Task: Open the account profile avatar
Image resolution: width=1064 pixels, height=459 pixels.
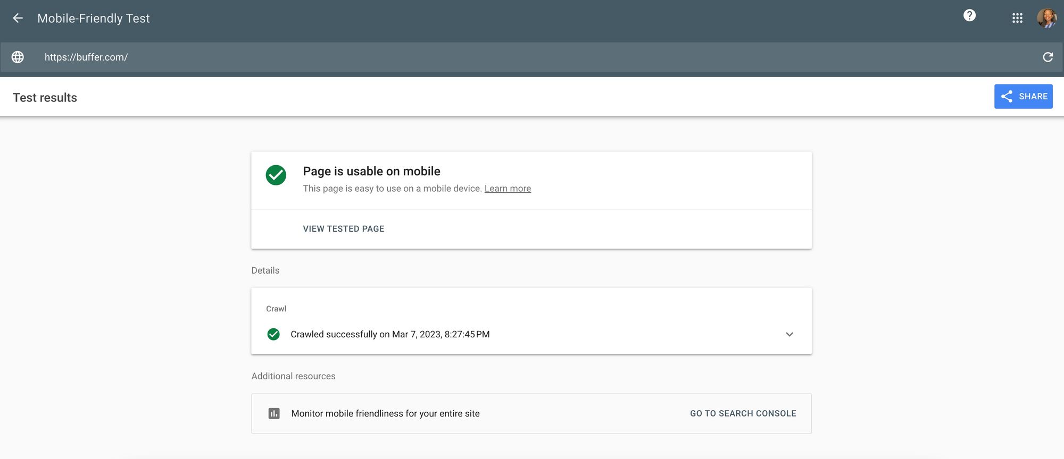Action: pyautogui.click(x=1046, y=18)
